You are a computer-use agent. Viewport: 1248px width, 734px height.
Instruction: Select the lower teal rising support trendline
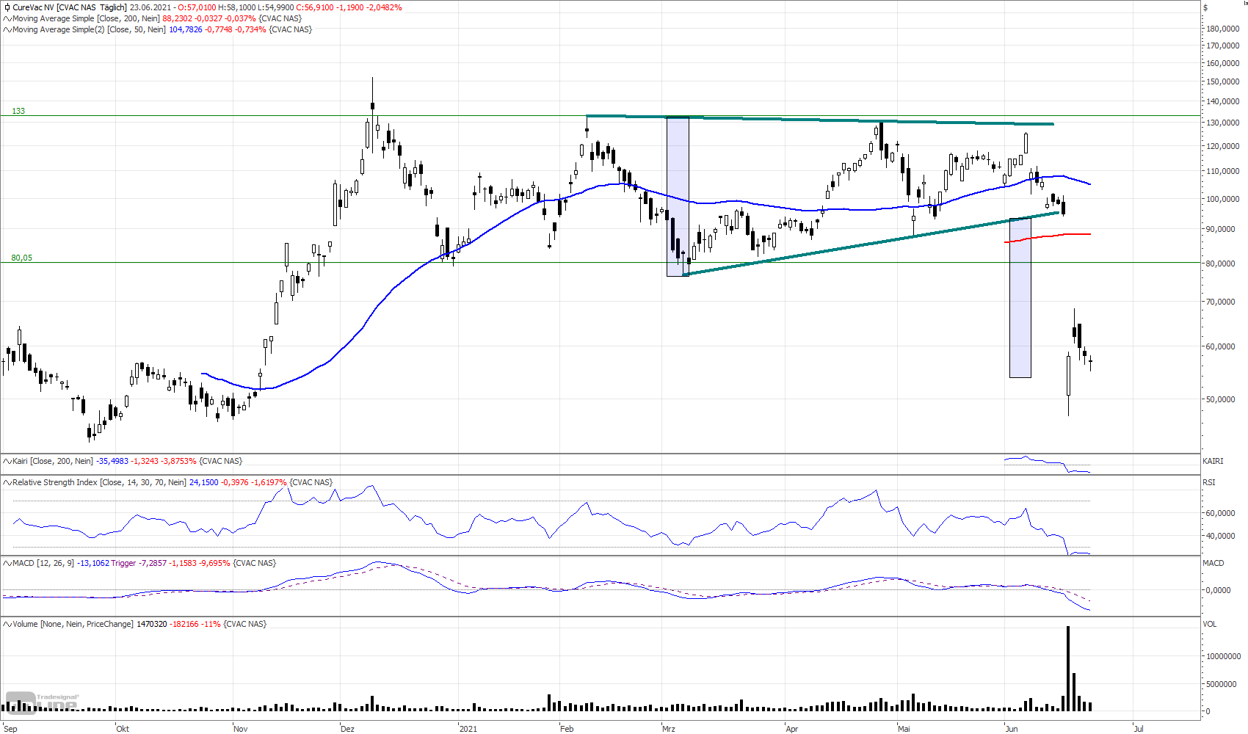pos(871,244)
